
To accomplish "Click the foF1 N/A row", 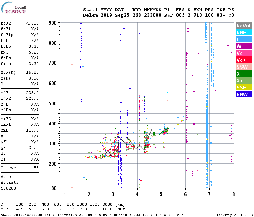I will 20,29.
